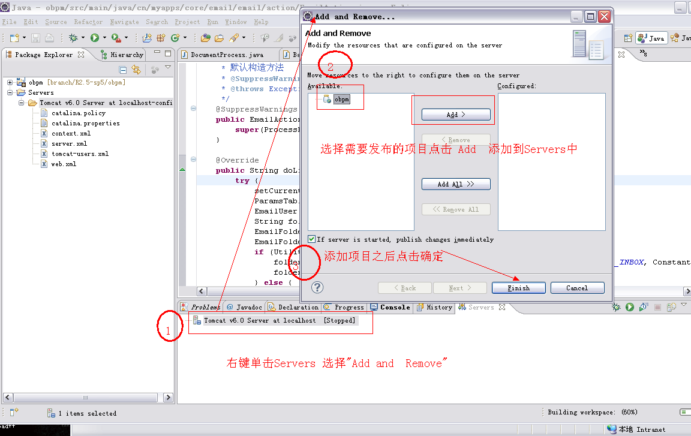Expand the obpm project tree node
This screenshot has height=436, width=691.
10,82
